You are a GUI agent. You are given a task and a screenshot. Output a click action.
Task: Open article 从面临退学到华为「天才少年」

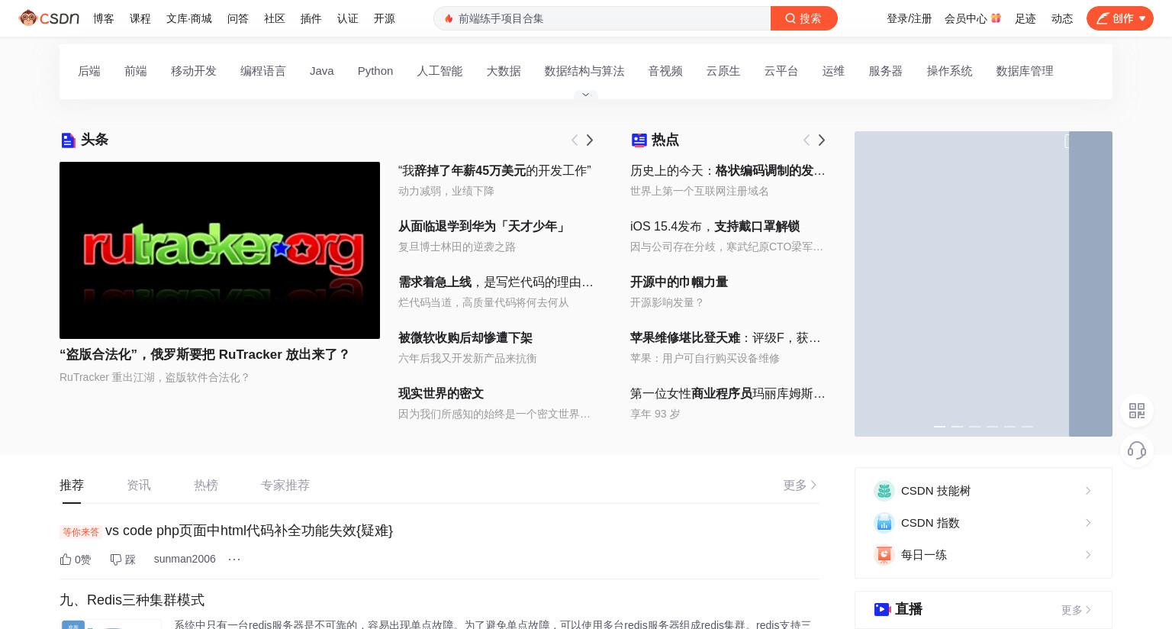click(x=482, y=226)
